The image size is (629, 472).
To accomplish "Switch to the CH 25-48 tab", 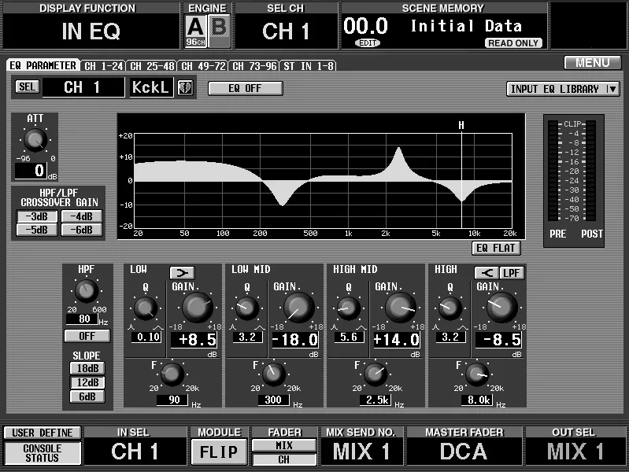I will point(153,66).
